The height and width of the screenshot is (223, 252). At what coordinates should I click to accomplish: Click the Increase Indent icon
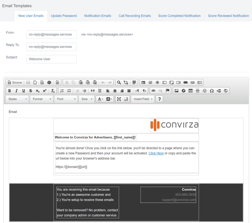(84, 91)
